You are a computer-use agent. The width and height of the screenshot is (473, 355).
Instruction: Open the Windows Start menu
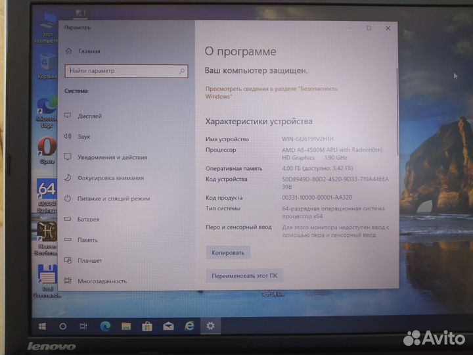point(43,326)
